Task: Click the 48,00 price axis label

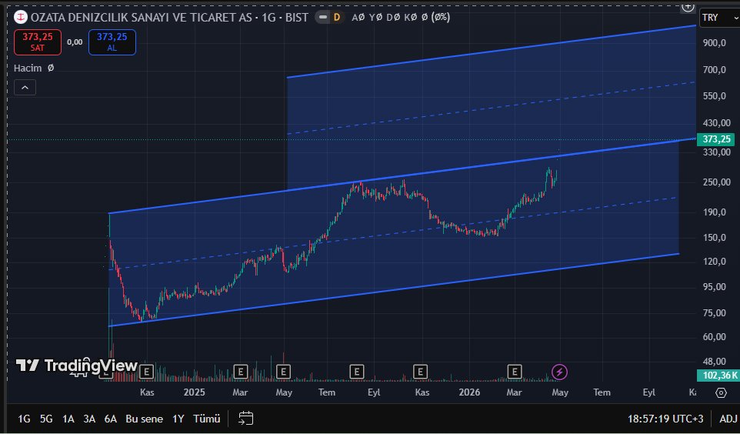Action: [714, 362]
